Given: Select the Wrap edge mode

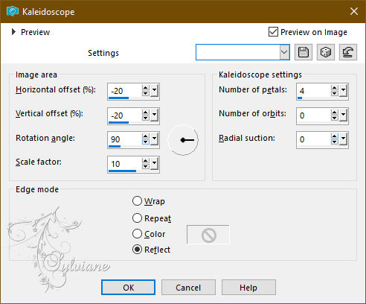Looking at the screenshot, I should click(x=137, y=201).
